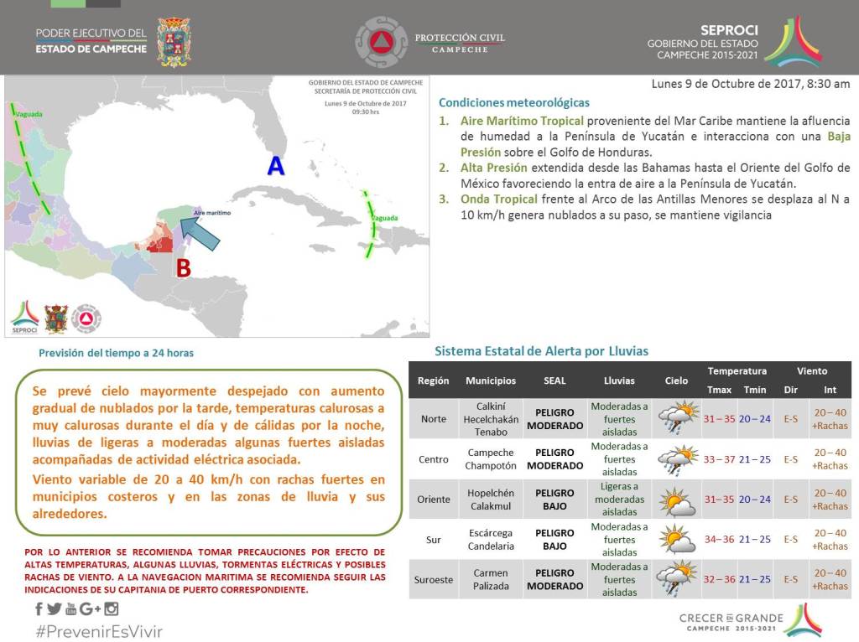Viewport: 859px width, 642px height.
Task: Click the Google+ icon
Action: pos(91,608)
